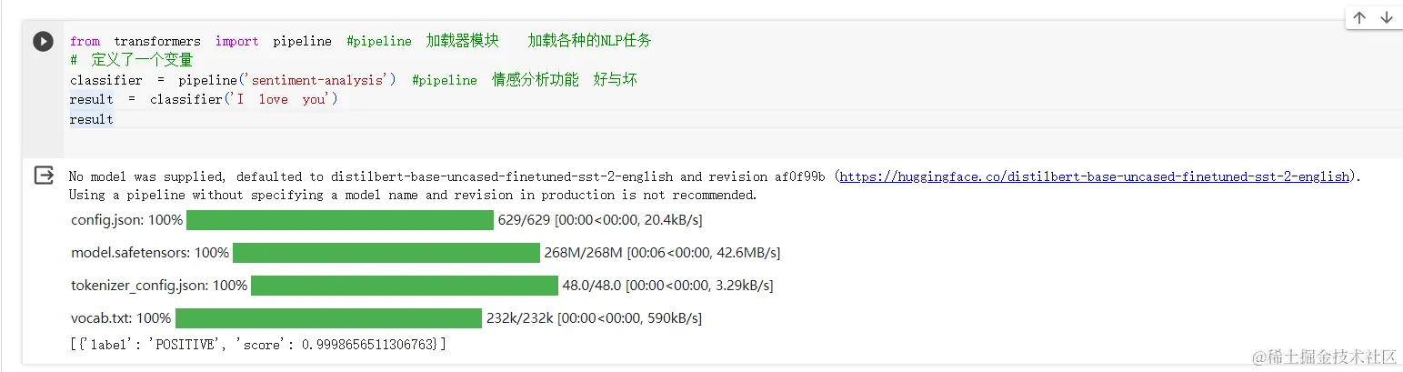Click the output actions arrow icon

[x=44, y=176]
